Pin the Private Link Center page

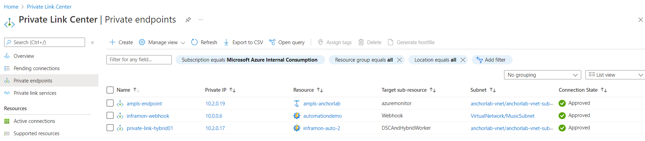tap(188, 20)
